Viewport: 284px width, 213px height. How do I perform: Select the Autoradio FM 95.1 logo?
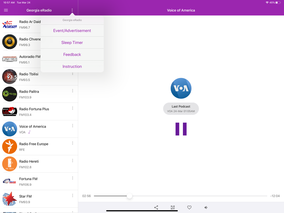click(x=10, y=59)
